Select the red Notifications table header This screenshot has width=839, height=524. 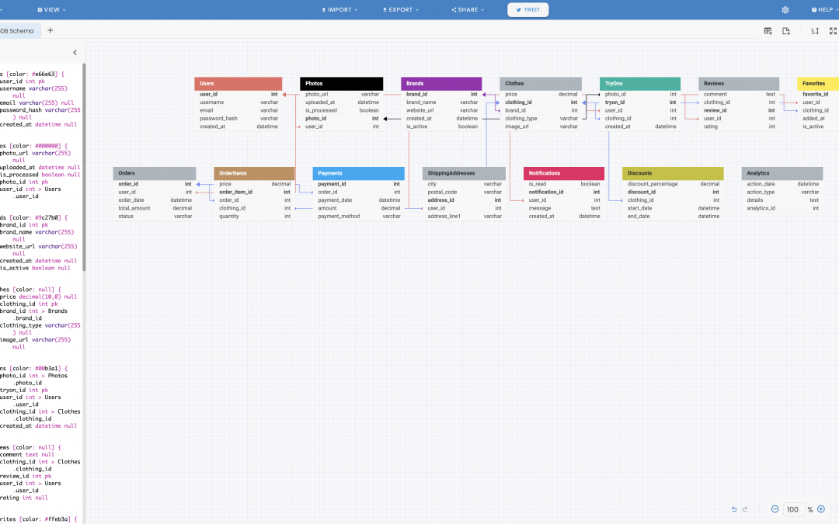[x=564, y=173]
